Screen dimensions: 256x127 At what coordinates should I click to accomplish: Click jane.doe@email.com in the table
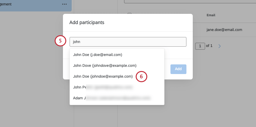coord(224,30)
